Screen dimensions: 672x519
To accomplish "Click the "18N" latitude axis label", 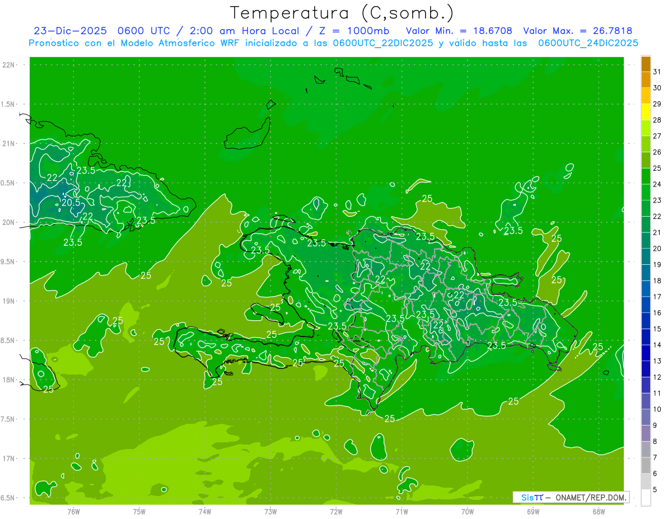I will click(x=8, y=380).
